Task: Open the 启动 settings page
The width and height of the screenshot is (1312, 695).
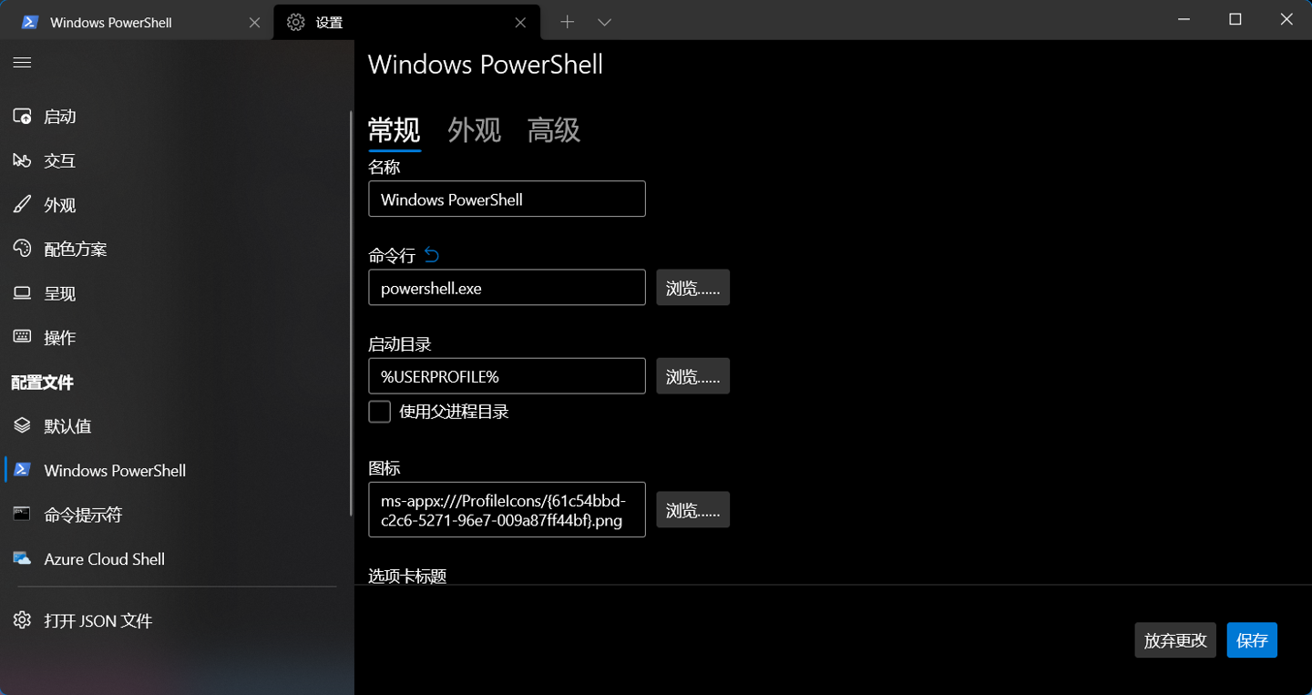Action: click(x=175, y=117)
